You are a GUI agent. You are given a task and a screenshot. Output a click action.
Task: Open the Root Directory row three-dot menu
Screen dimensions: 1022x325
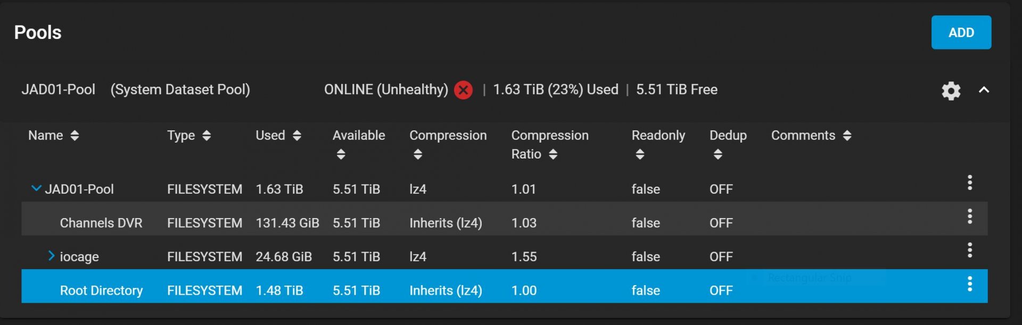969,284
